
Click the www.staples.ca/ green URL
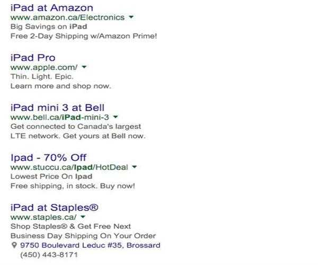43,217
